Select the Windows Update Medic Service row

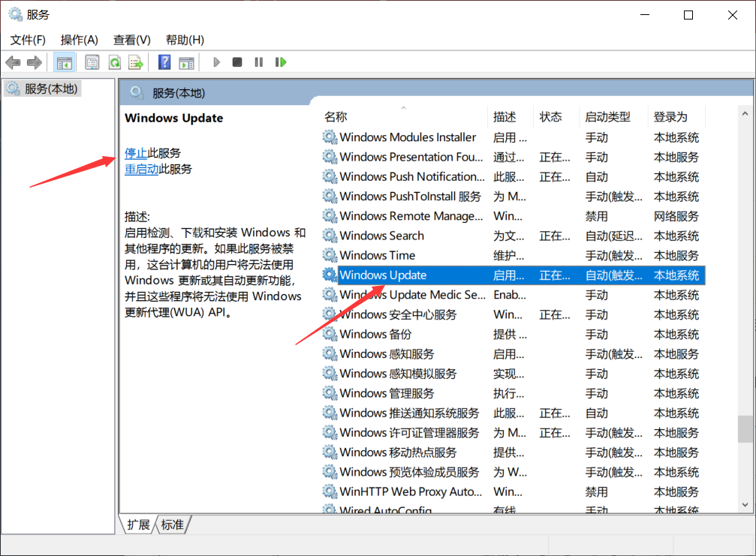tap(513, 295)
